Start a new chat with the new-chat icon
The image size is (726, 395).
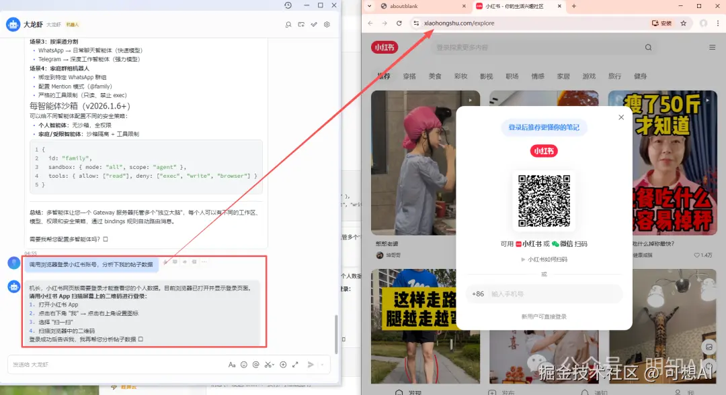301,24
